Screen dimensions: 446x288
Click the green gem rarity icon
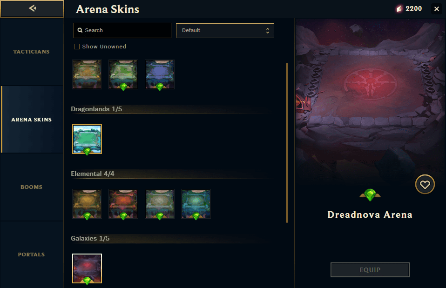(x=370, y=195)
